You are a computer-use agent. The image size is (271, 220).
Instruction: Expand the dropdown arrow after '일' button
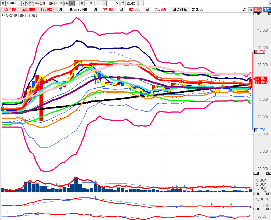(77, 3)
